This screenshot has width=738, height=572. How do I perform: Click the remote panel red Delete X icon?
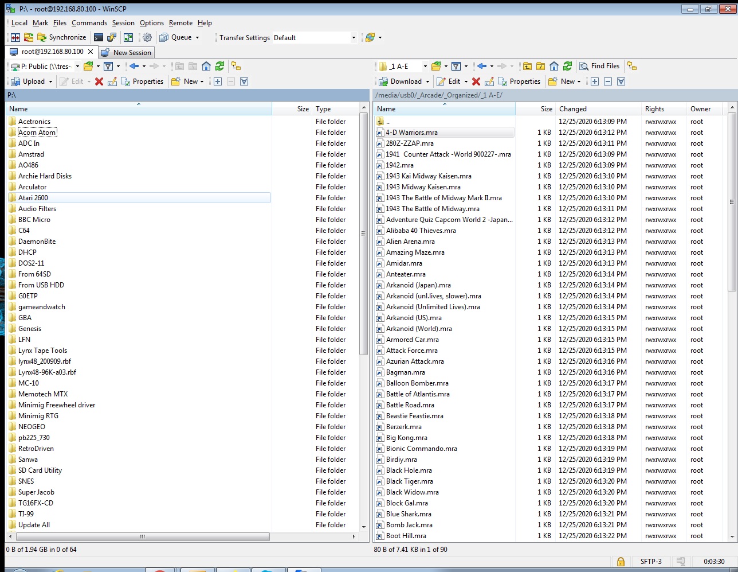476,81
